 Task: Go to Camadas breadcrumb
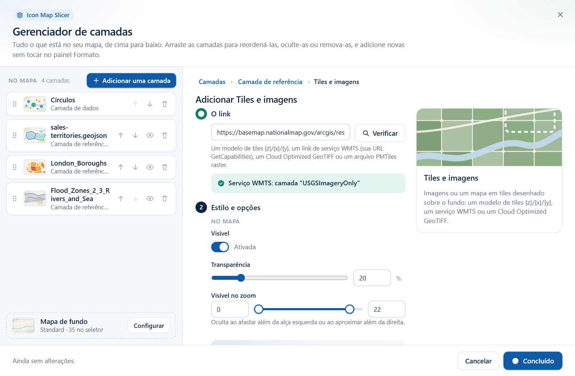click(x=212, y=82)
